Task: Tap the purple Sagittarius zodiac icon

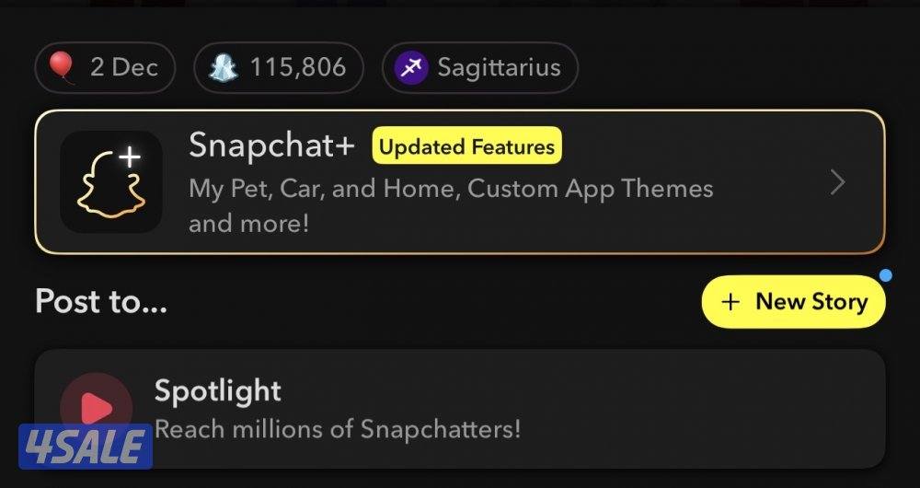Action: [410, 67]
